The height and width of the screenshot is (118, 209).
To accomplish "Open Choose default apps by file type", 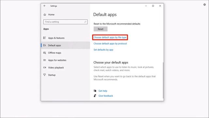I will pos(110,37).
